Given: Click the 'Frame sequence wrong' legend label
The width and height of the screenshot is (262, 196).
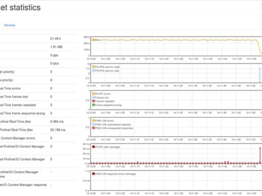Looking at the screenshot, I should coord(108,105).
